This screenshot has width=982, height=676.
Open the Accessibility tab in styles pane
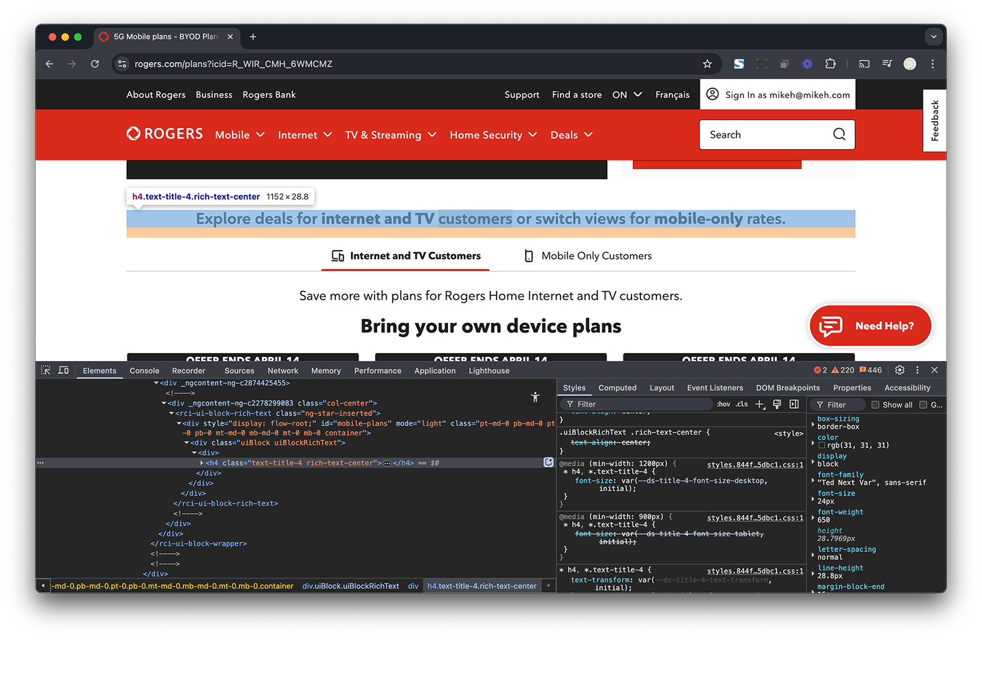pos(907,388)
